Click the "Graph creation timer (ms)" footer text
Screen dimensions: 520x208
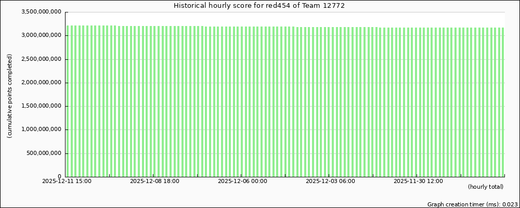[x=472, y=205]
